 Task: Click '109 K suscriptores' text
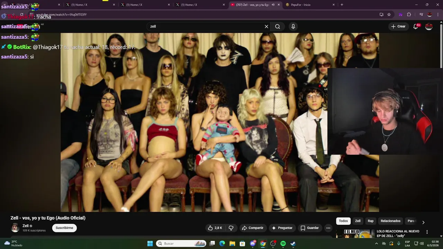click(x=34, y=231)
